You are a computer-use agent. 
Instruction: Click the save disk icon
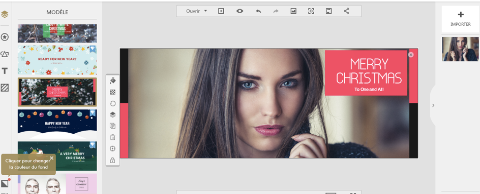click(x=328, y=11)
